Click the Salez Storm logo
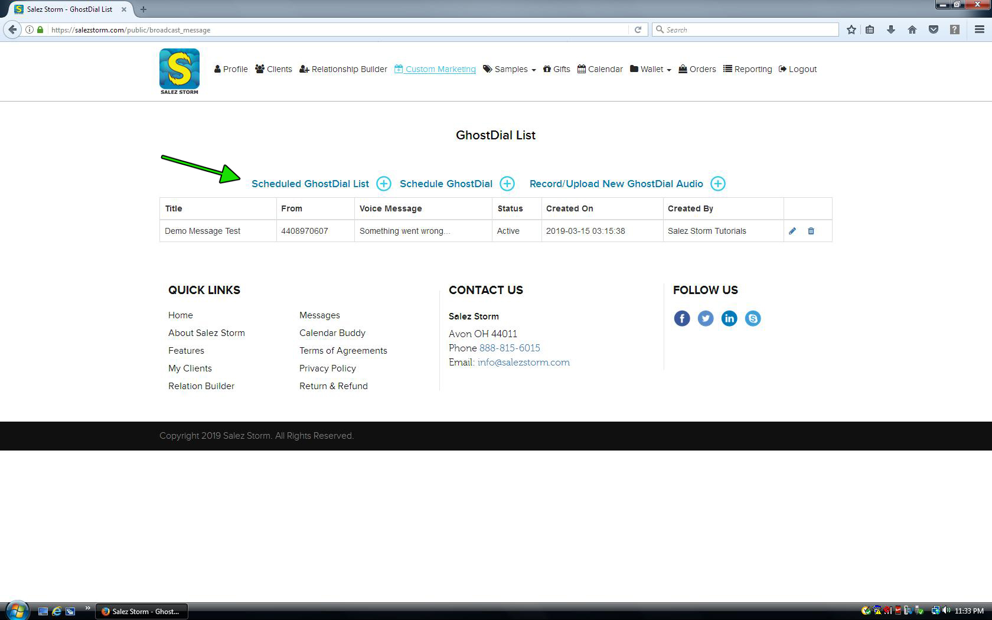 tap(180, 71)
